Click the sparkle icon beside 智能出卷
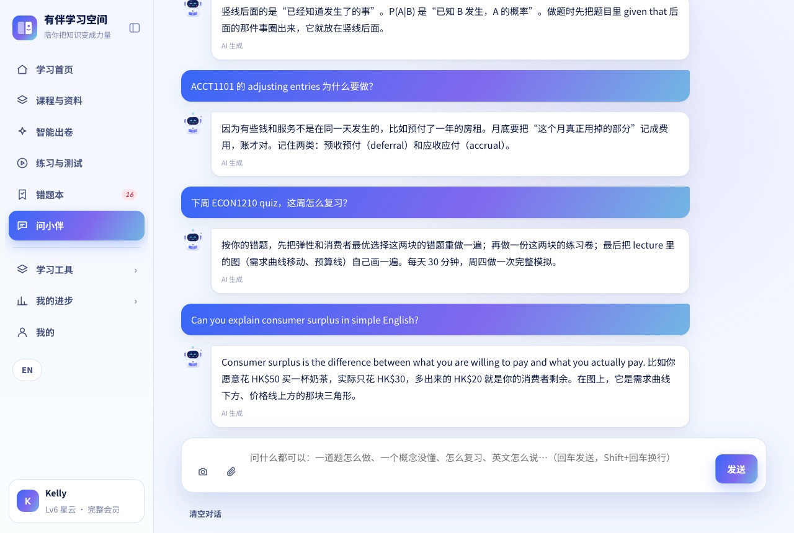Screen dimensions: 794x533 tap(22, 132)
